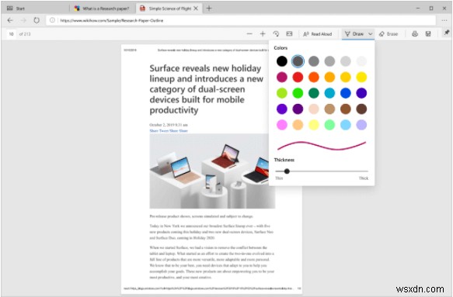Select the magenta color swatch
Screen dimensions: 453x297
tap(282, 77)
